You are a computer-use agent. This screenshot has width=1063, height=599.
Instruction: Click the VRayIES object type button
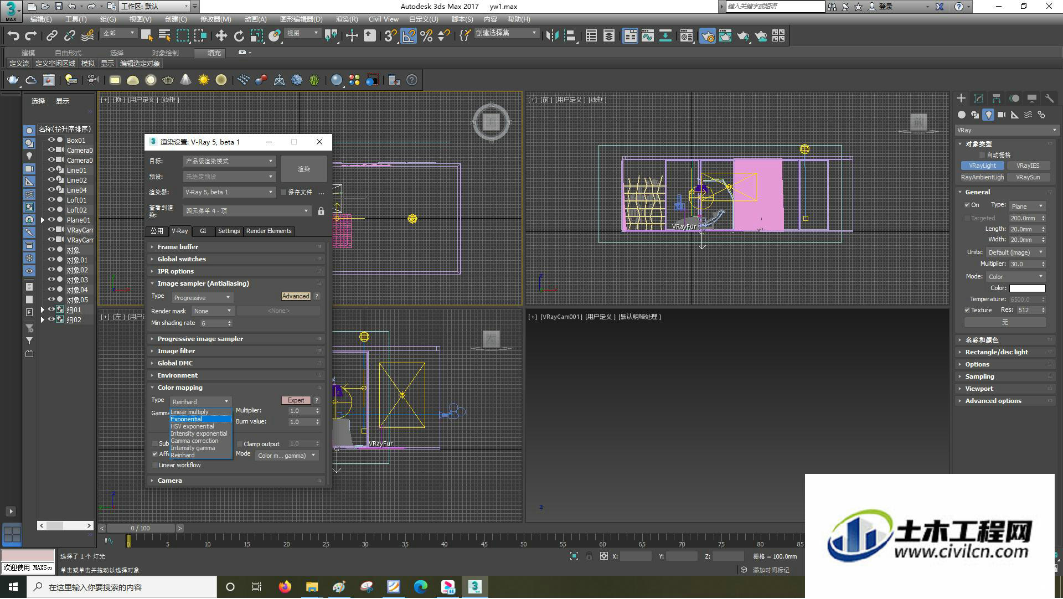click(x=1028, y=166)
